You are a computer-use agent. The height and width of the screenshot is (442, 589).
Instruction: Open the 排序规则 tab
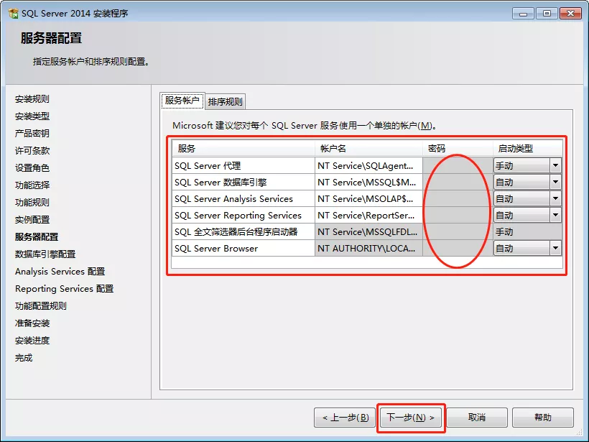pos(226,102)
